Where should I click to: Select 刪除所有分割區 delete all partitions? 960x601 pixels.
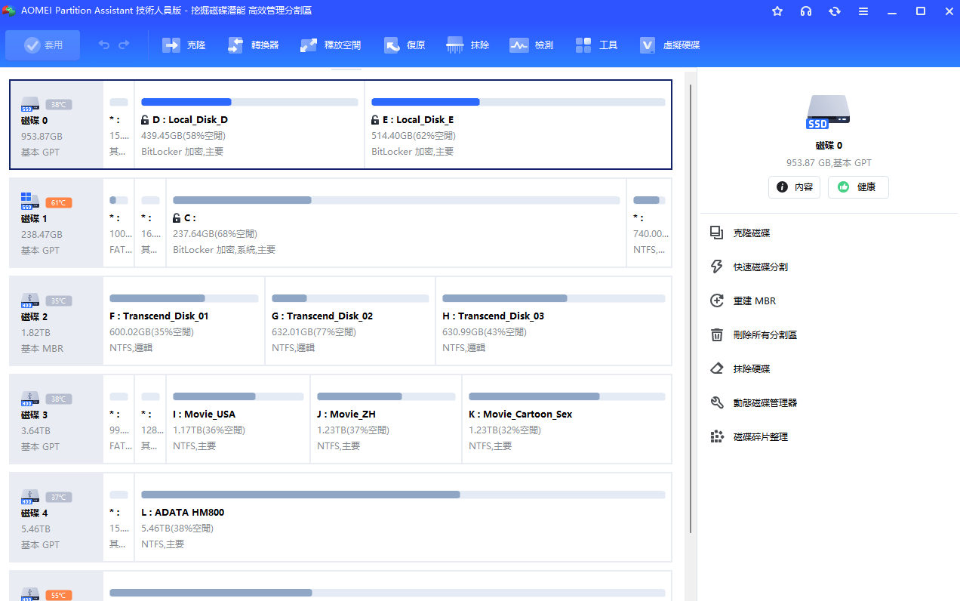pyautogui.click(x=765, y=335)
